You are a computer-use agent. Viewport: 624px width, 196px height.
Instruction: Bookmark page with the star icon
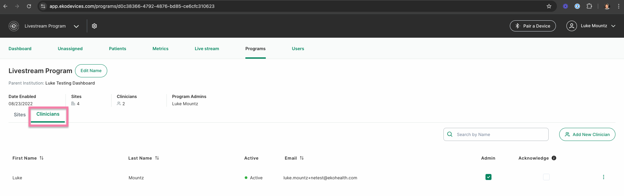tap(549, 6)
